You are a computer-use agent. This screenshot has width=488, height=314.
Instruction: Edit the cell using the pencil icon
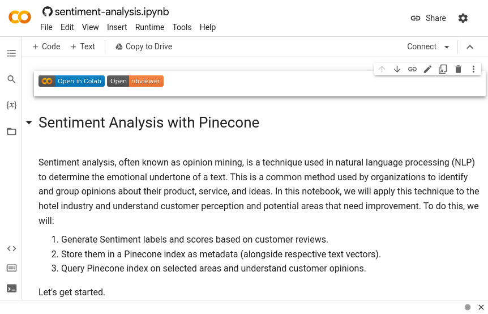click(x=428, y=69)
